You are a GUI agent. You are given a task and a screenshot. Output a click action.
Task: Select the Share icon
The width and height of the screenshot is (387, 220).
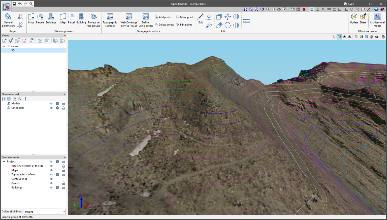pos(363,19)
